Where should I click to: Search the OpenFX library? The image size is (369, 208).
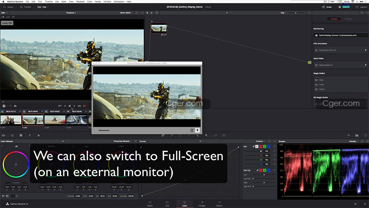(362, 13)
